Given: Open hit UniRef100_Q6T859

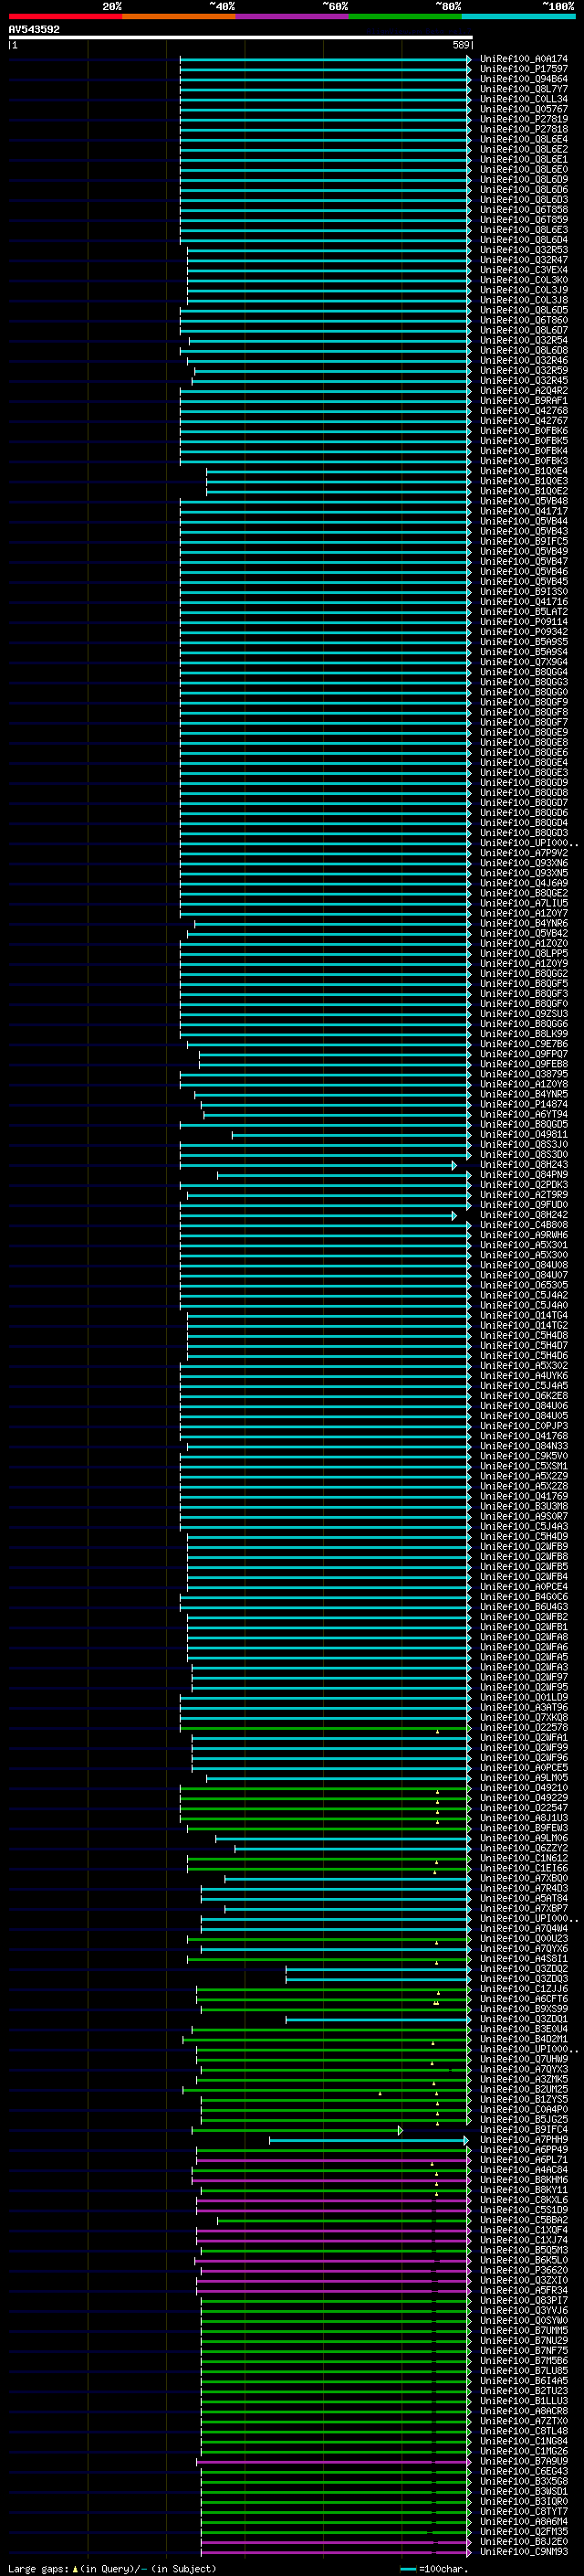Looking at the screenshot, I should click(523, 220).
